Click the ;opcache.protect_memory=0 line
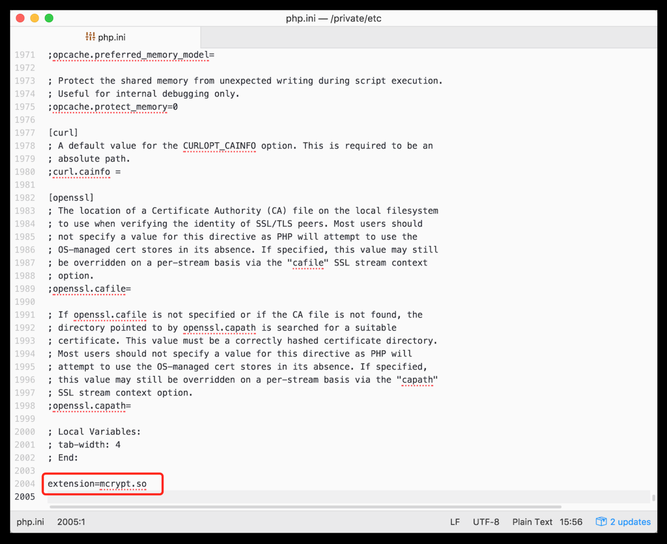 113,107
